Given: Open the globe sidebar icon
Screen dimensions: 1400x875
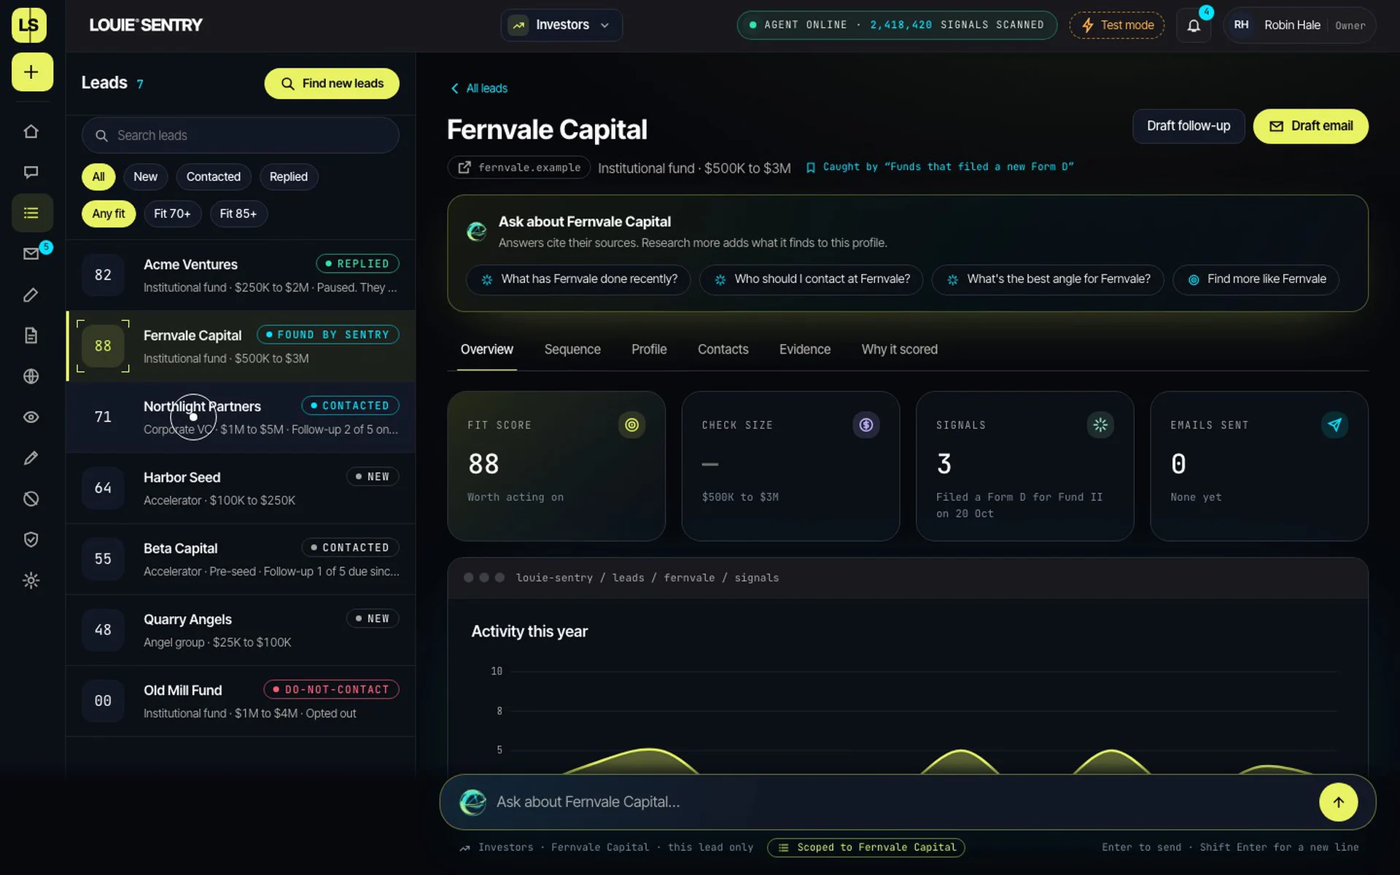Looking at the screenshot, I should (x=31, y=376).
